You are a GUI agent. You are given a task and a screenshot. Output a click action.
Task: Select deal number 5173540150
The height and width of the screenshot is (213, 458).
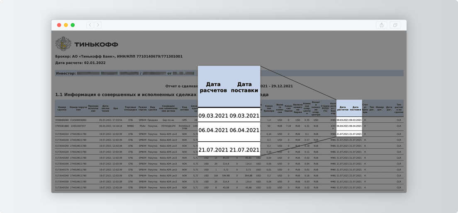point(62,187)
